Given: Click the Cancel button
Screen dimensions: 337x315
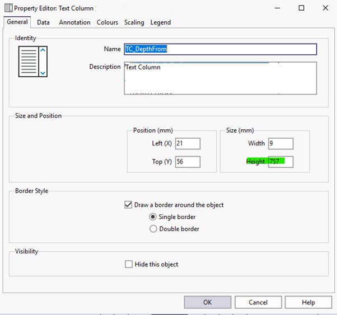Looking at the screenshot, I should [x=258, y=302].
